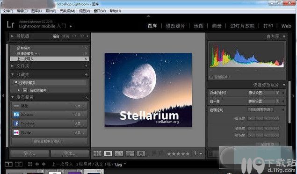The image size is (297, 174).
Task: Open the 视图(V) menu
Action: point(85,11)
